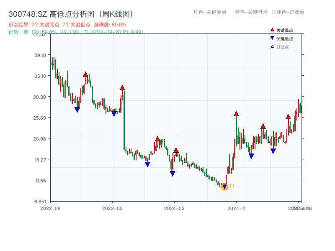Select the blue key-low triangle after the 2024-11 spike

(251, 156)
